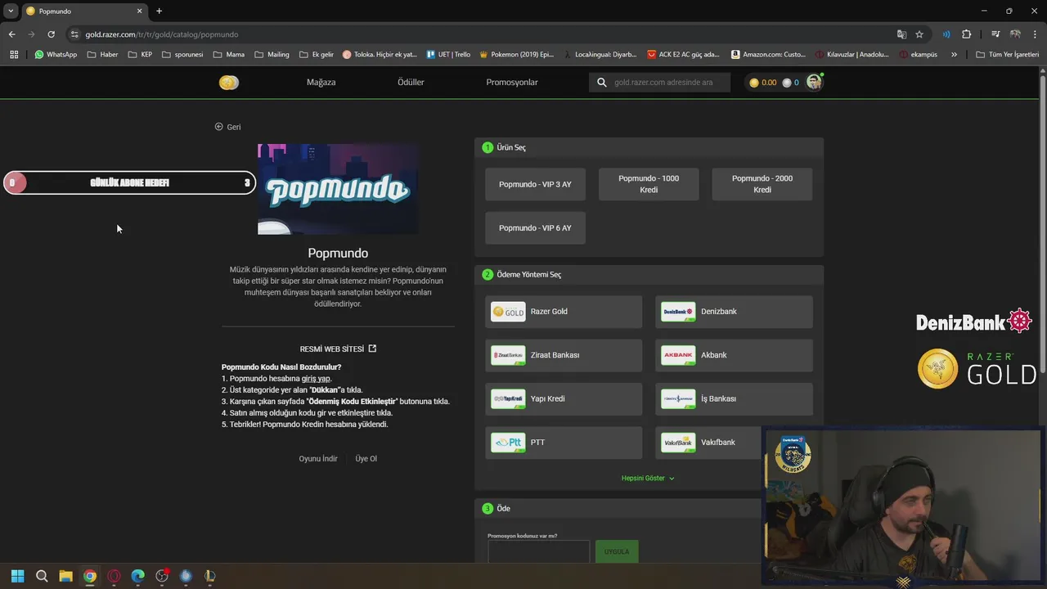Screen dimensions: 1047x589
Task: Open the new tab plus button
Action: 159,11
